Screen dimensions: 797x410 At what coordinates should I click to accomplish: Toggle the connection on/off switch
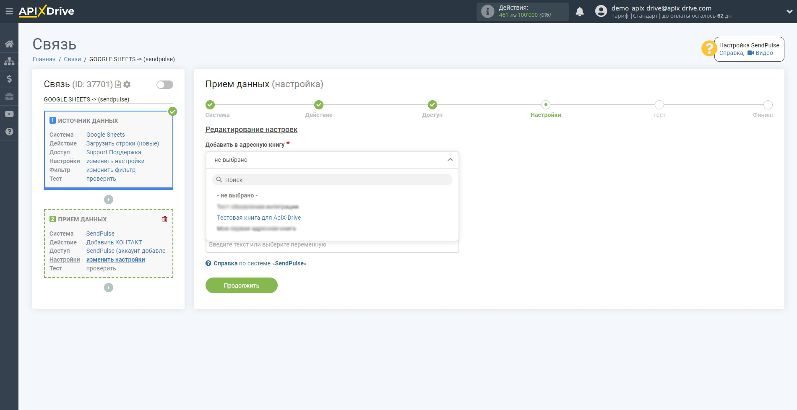tap(165, 85)
